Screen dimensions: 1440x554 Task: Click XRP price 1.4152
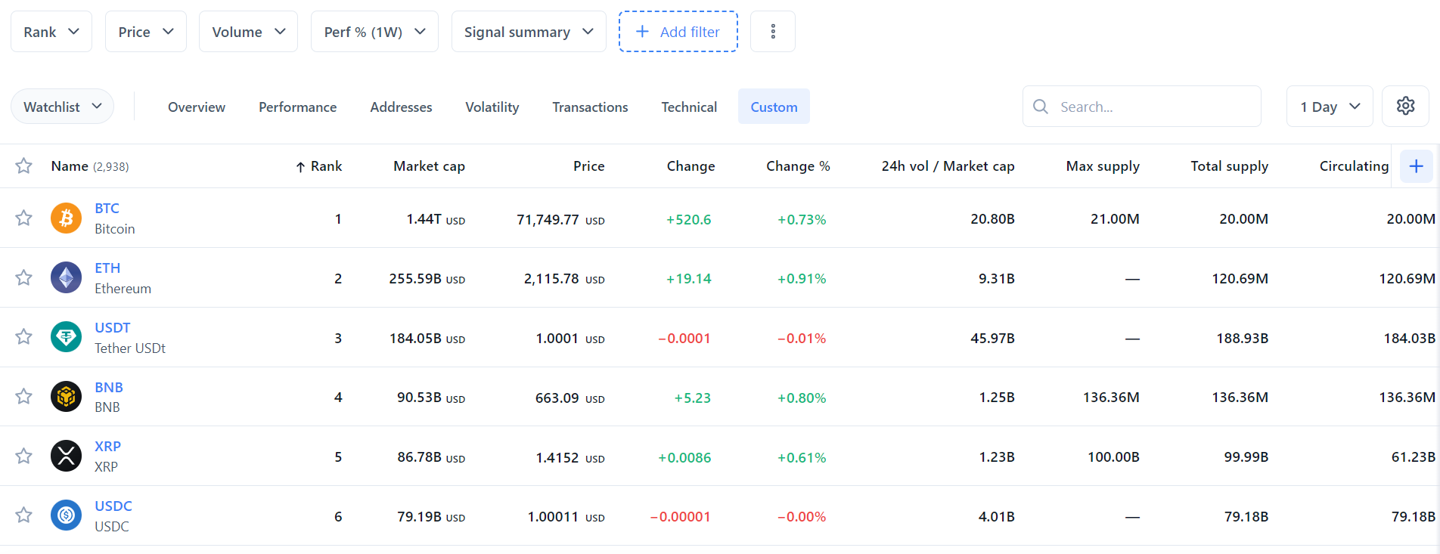(557, 457)
